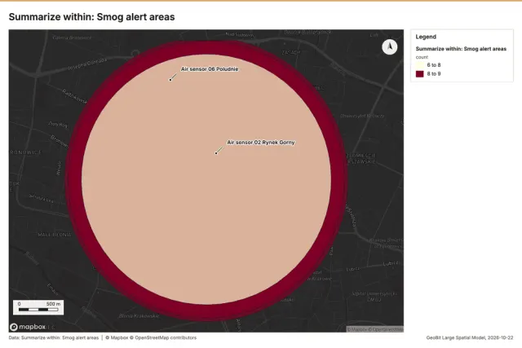The width and height of the screenshot is (522, 348).
Task: Click the in-map Mapbox OpenStreetMap attribution
Action: pyautogui.click(x=375, y=329)
